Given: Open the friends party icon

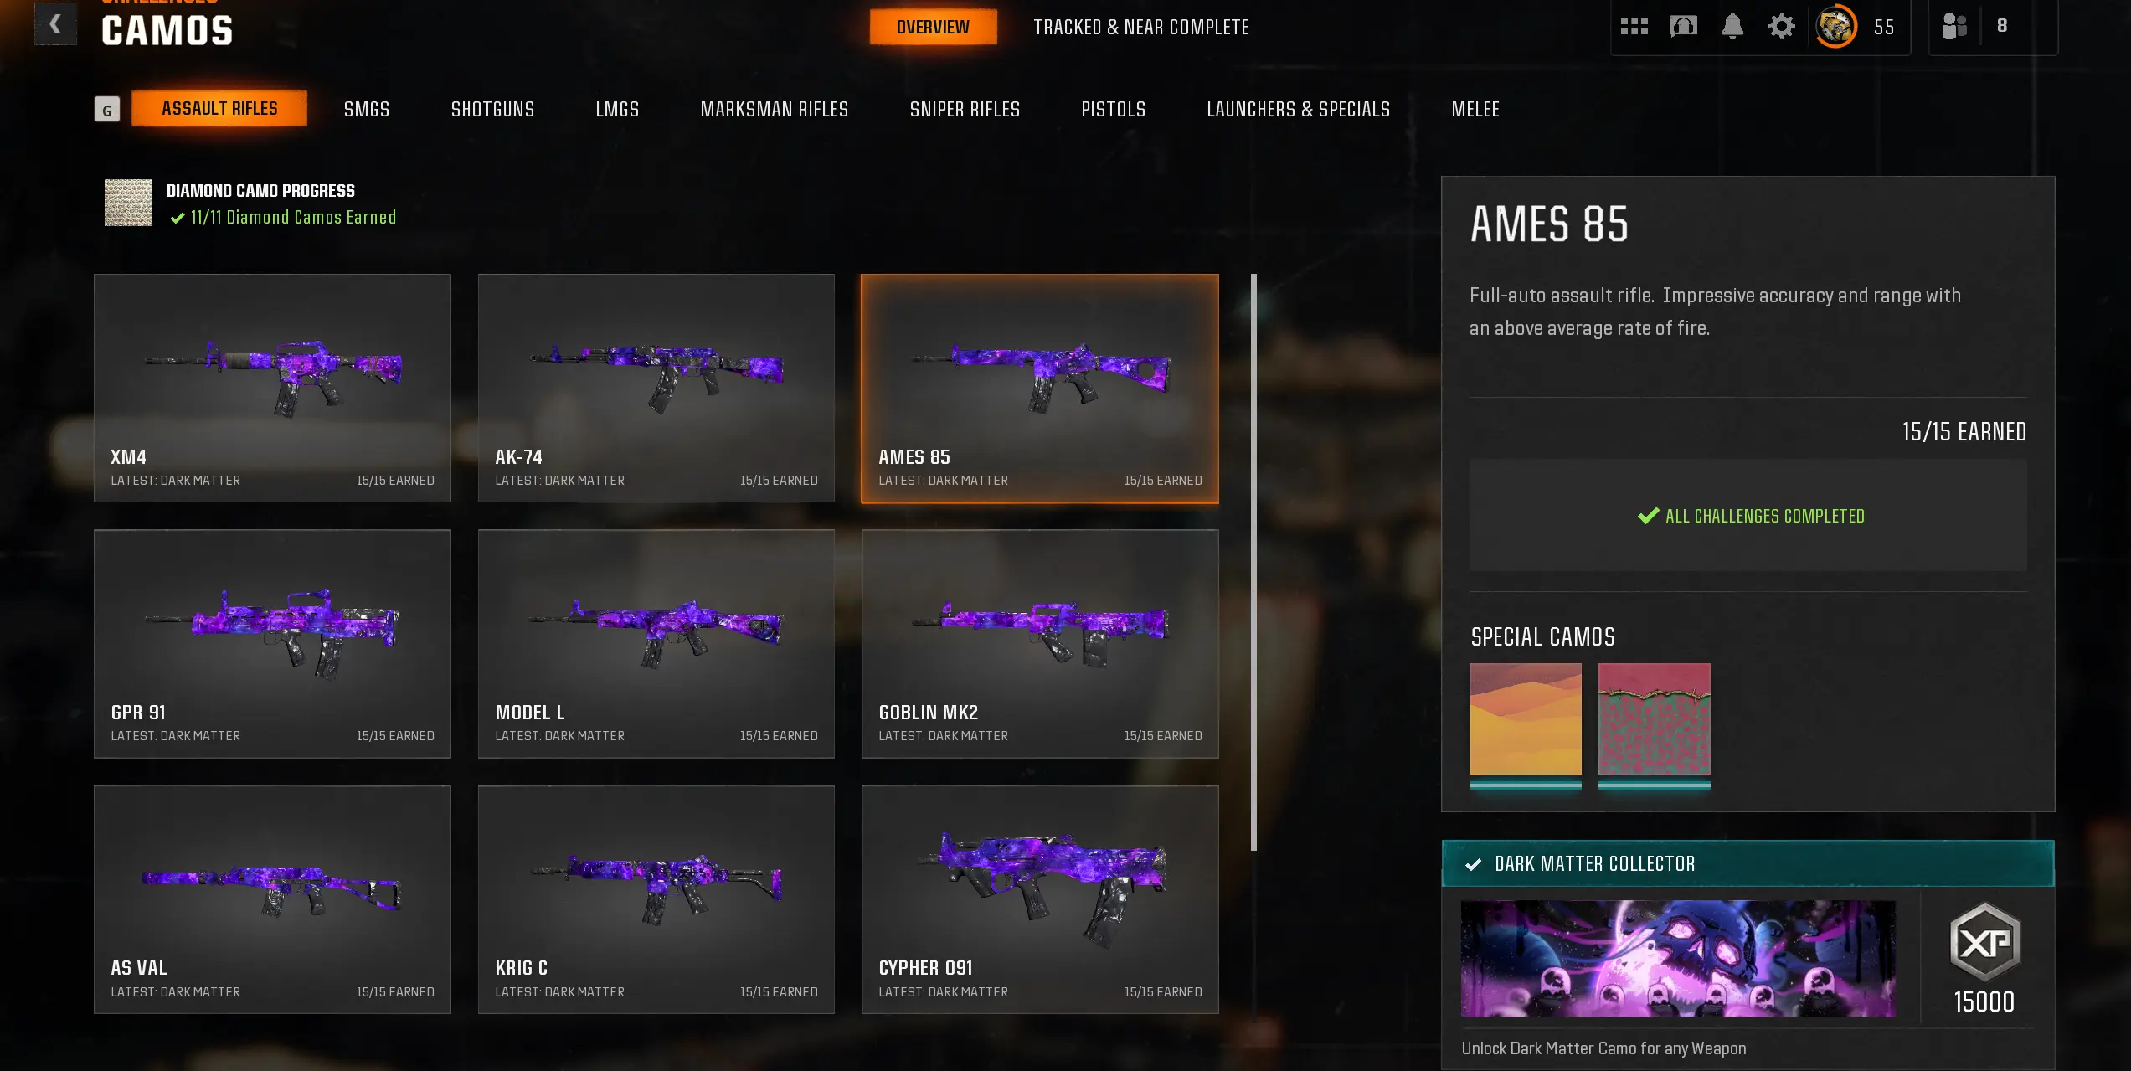Looking at the screenshot, I should [1953, 26].
